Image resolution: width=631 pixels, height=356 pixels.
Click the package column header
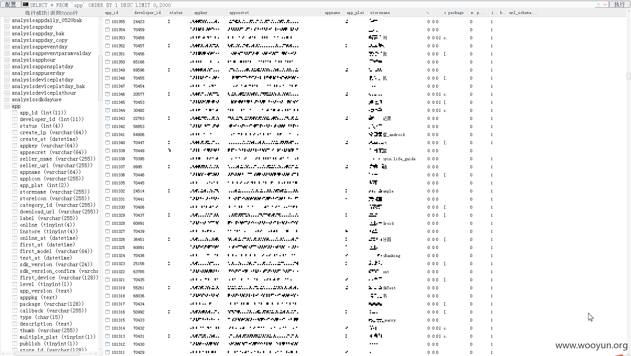click(x=456, y=12)
